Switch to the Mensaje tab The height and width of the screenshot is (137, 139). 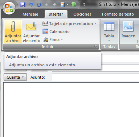30,14
